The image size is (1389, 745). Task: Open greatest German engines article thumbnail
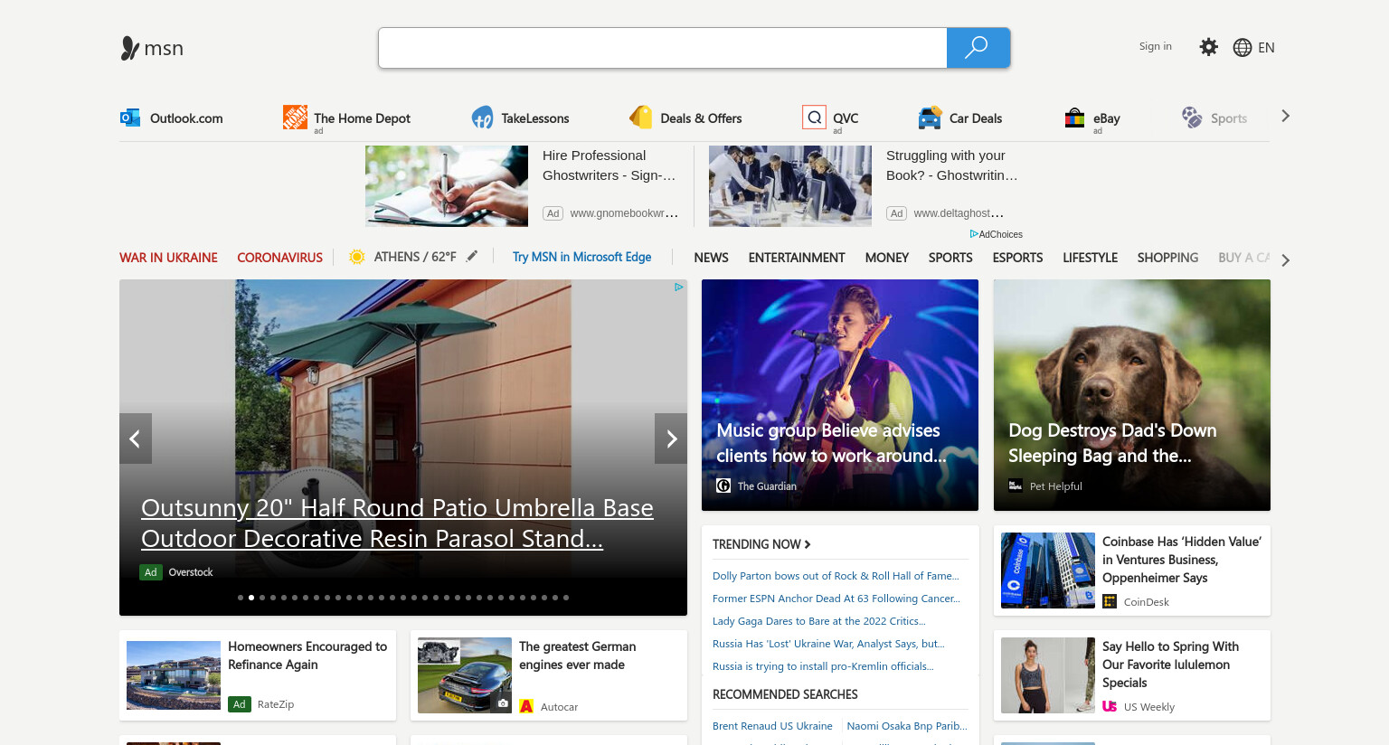click(465, 675)
